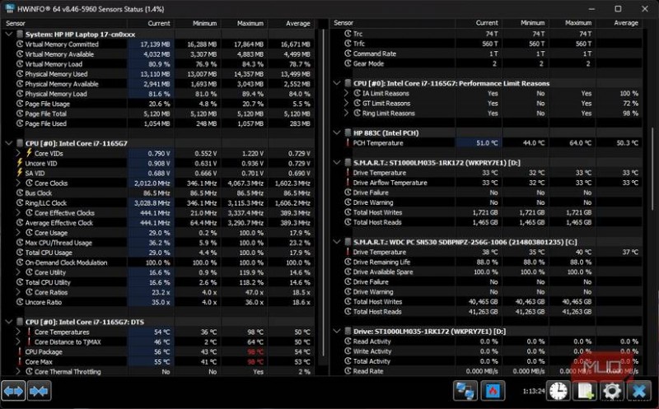
Task: Open the network remote connection icon
Action: pos(465,391)
